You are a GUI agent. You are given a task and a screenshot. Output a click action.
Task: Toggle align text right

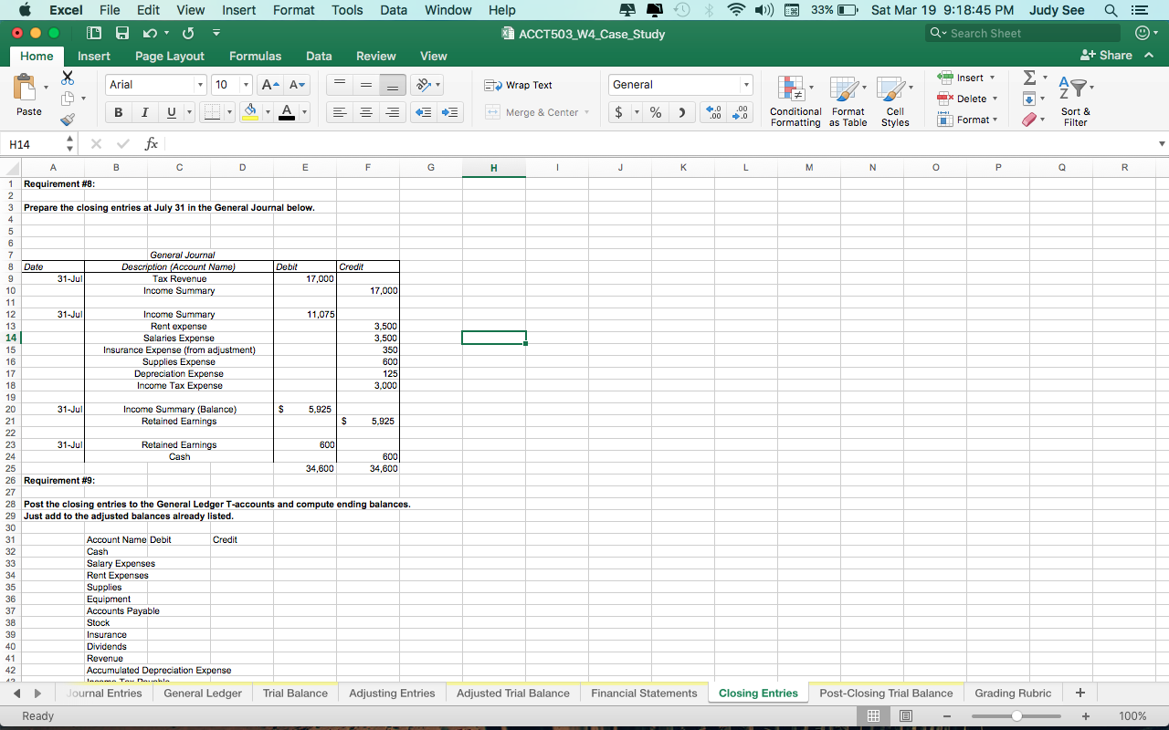point(393,112)
